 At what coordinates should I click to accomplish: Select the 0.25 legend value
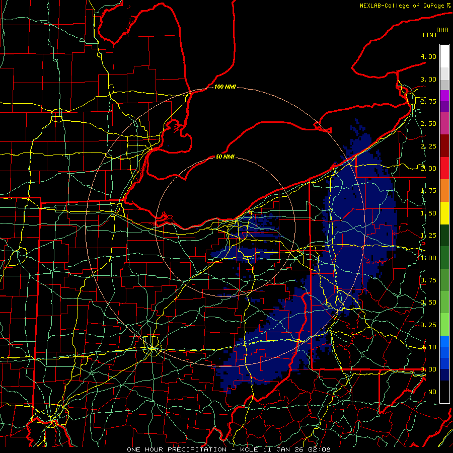[x=428, y=325]
